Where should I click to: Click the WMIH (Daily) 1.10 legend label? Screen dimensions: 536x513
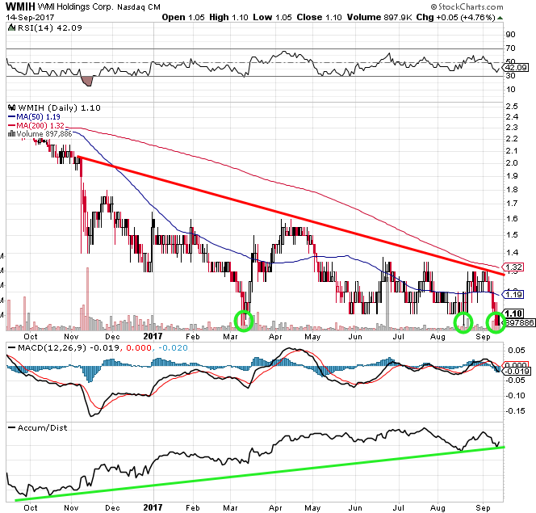59,107
